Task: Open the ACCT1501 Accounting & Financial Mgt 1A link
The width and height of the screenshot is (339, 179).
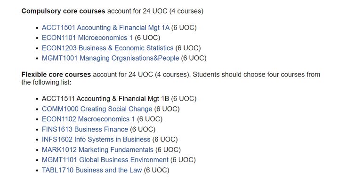Action: [105, 28]
